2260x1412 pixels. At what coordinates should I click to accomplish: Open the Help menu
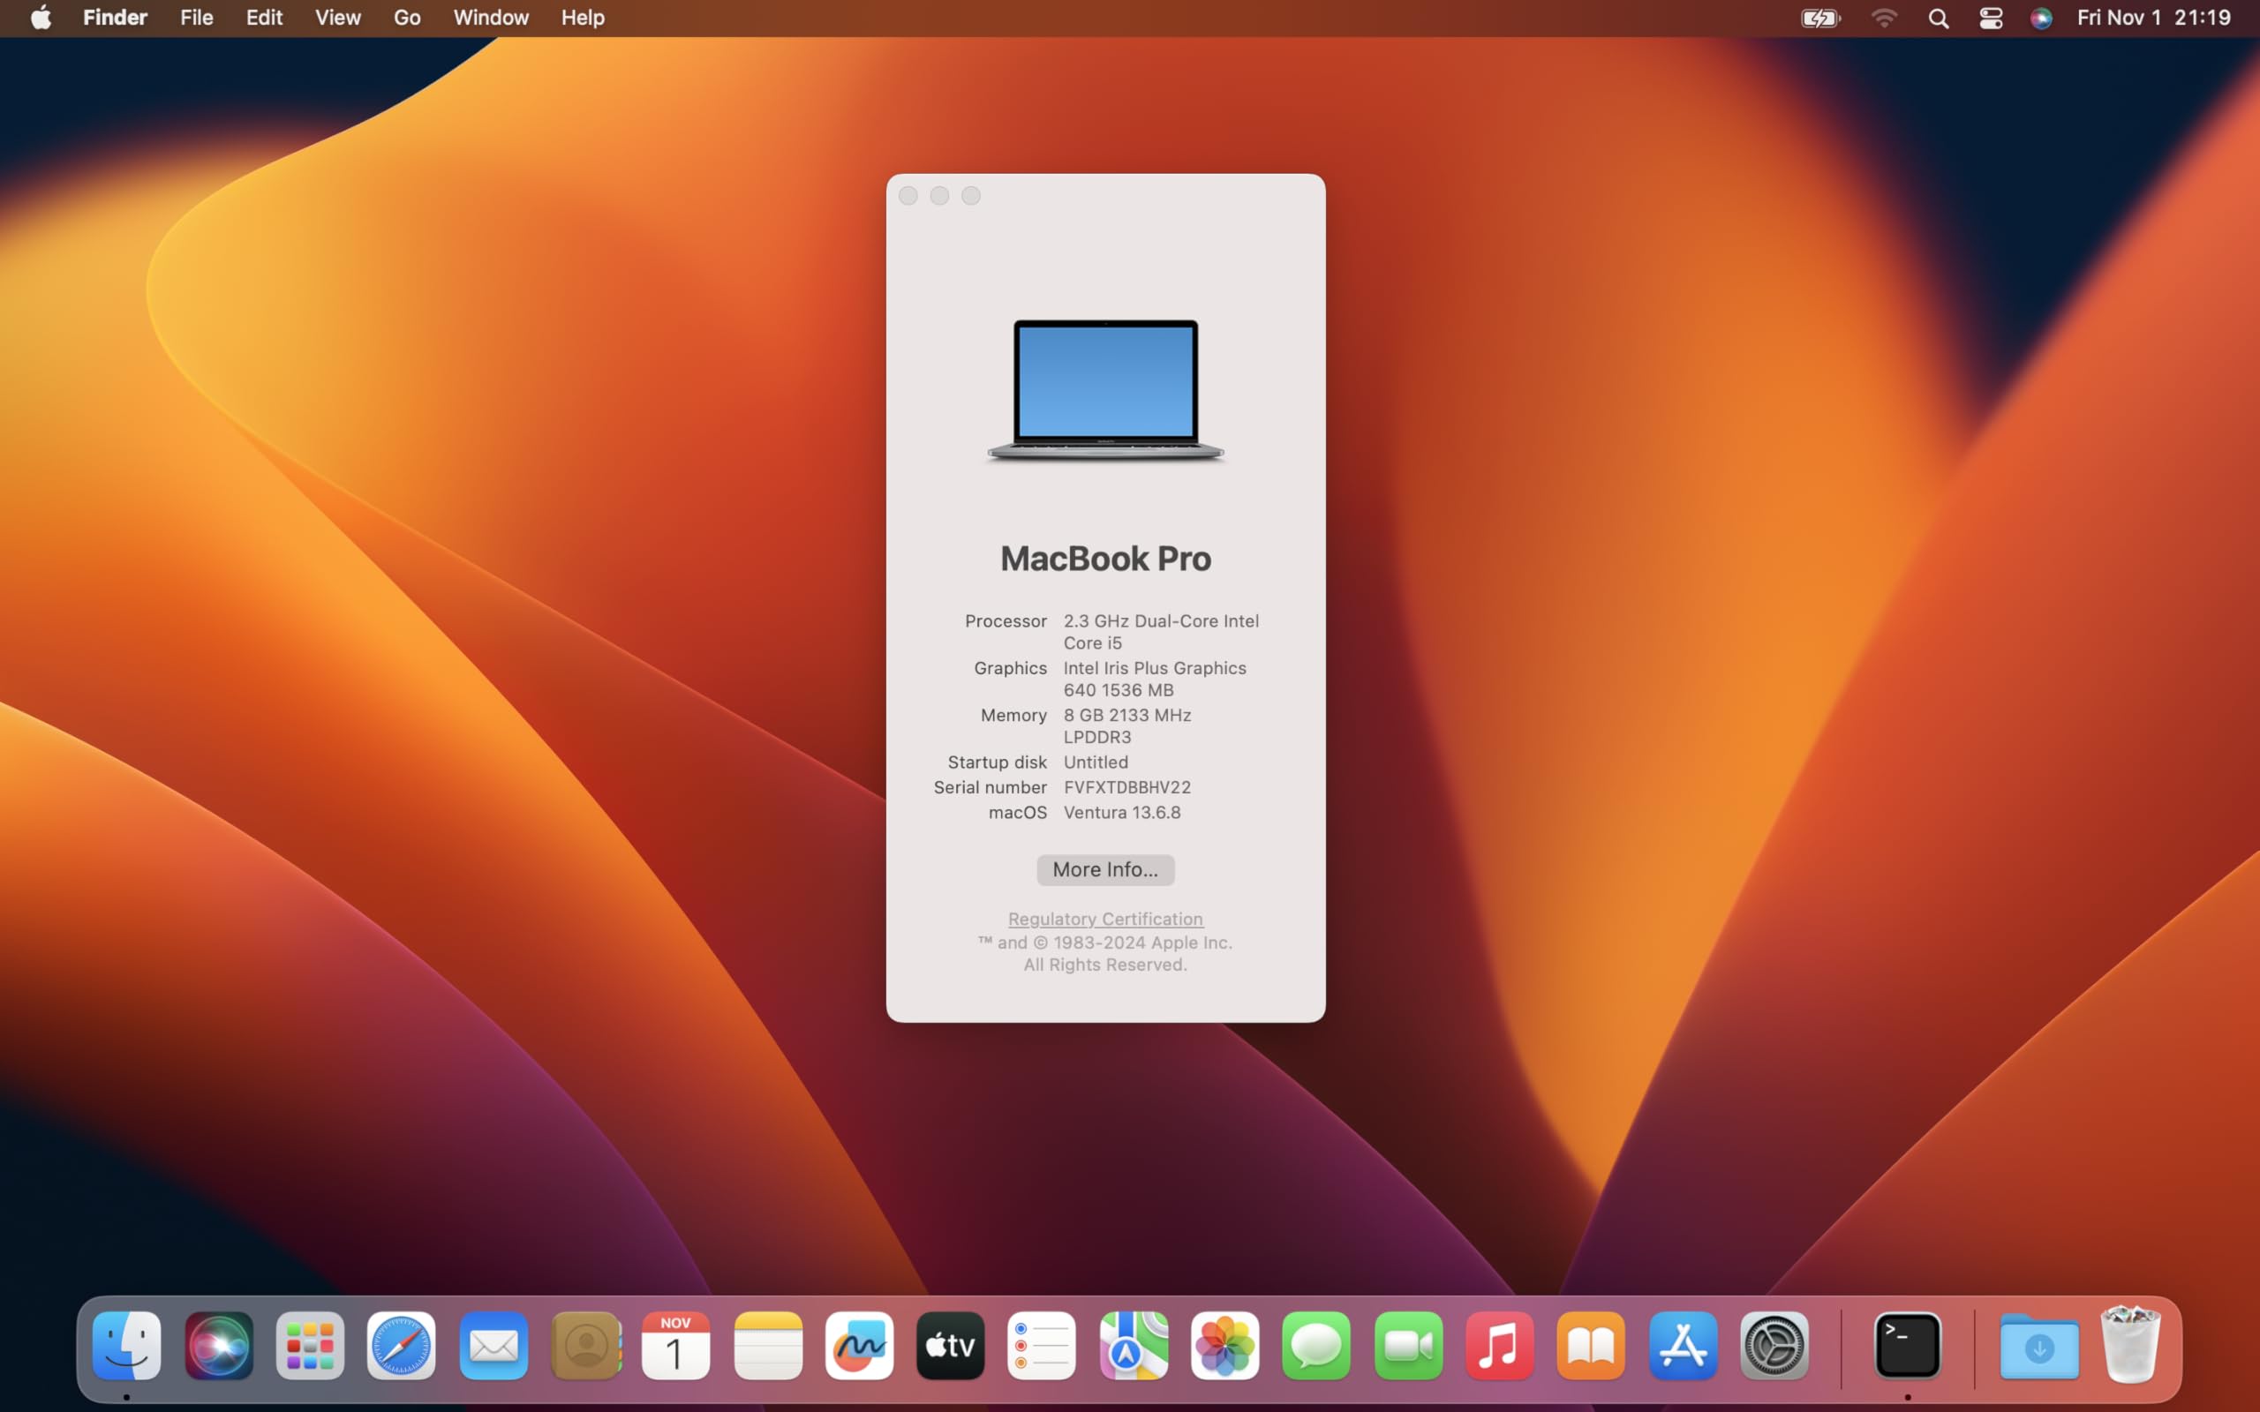pyautogui.click(x=583, y=18)
